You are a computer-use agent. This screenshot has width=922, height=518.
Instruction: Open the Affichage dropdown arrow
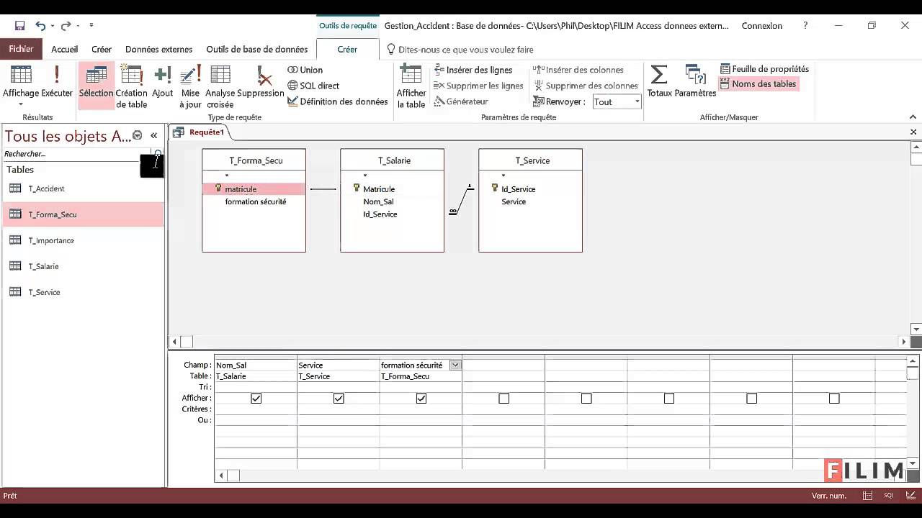click(21, 105)
